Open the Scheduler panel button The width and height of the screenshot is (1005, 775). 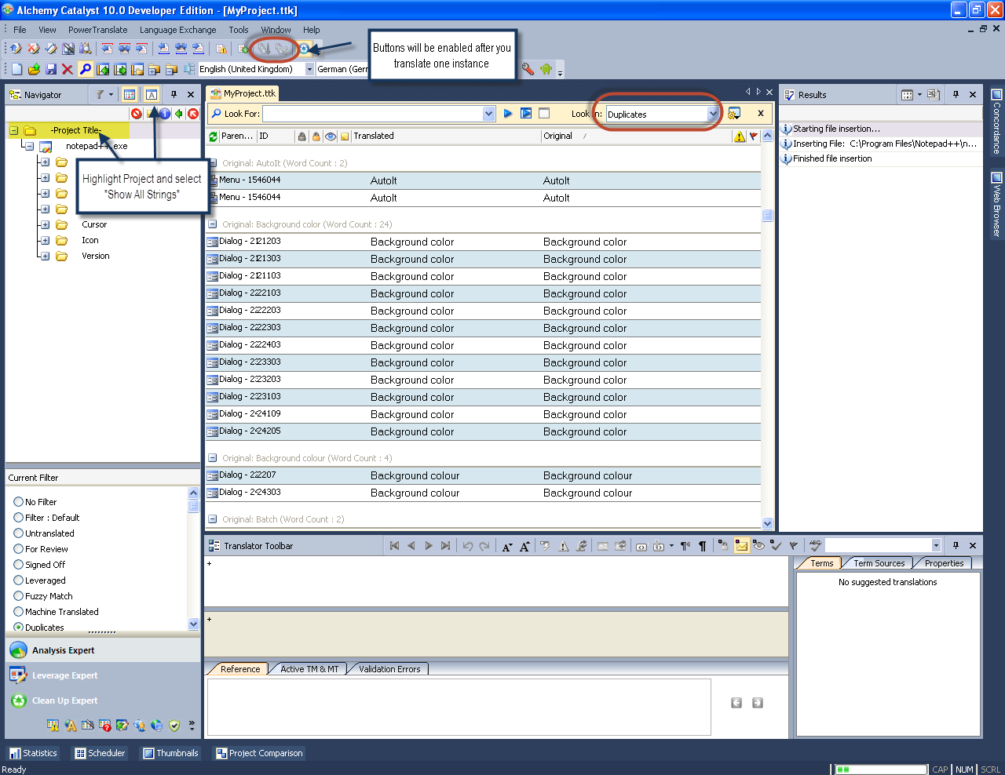[x=100, y=753]
